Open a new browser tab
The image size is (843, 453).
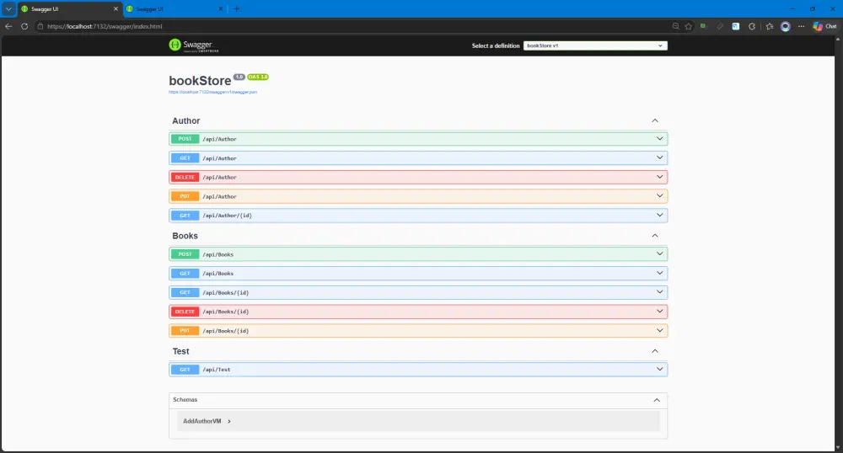[x=237, y=9]
